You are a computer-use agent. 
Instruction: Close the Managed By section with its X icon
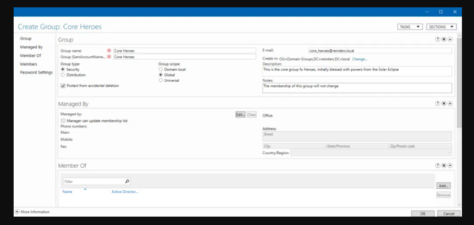(x=444, y=104)
